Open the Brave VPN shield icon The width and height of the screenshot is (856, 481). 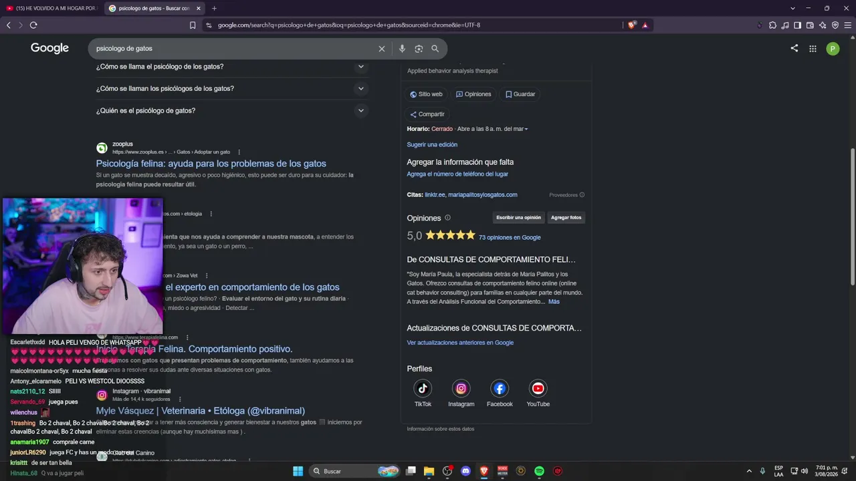(835, 25)
